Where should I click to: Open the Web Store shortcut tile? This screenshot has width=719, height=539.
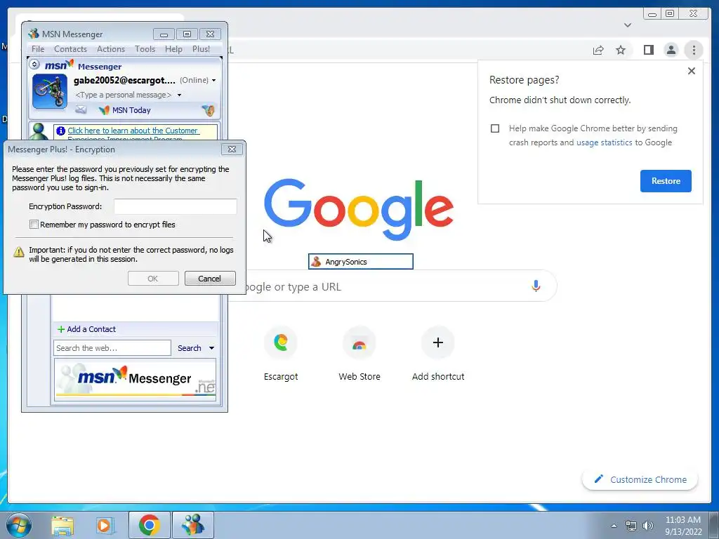[359, 354]
